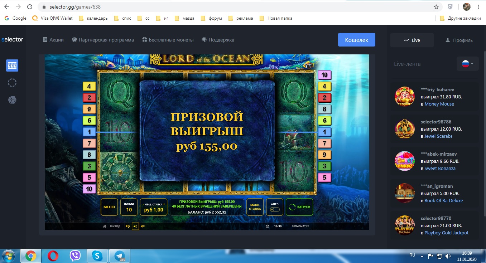Bookmark this page with star icon

click(436, 7)
